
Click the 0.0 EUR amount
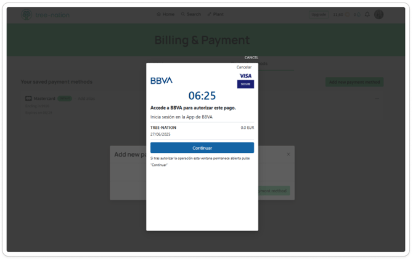(247, 128)
